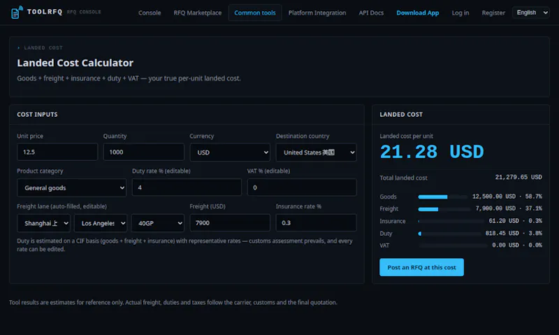
Task: Click the Total landed cost label
Action: [403, 178]
